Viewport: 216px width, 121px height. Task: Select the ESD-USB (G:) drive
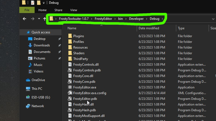[x=41, y=97]
